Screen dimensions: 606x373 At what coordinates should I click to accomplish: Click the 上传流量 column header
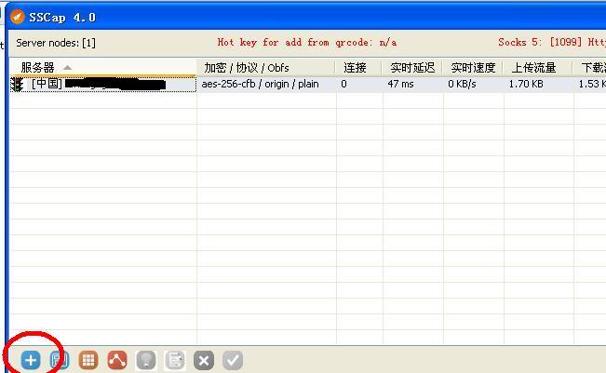(x=533, y=68)
